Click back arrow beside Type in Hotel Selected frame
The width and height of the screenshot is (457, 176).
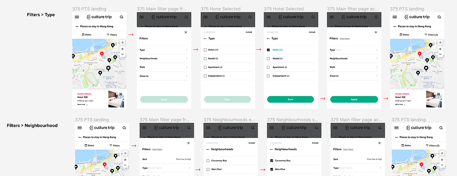coord(268,38)
